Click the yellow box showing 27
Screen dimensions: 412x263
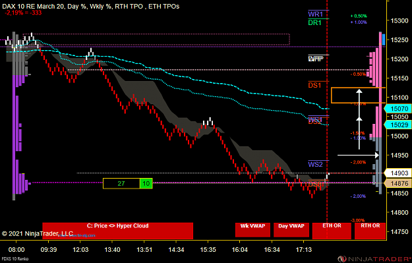[x=121, y=183]
